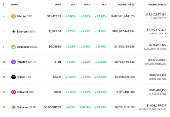The image size is (170, 117).
Task: Click volume amount 81,394,229,288,134 SHIB
Action: pos(153,109)
